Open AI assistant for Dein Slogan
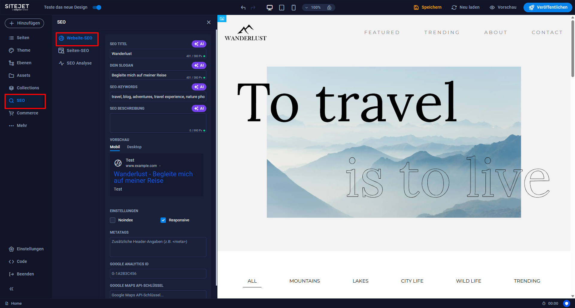575x308 pixels. pyautogui.click(x=199, y=65)
